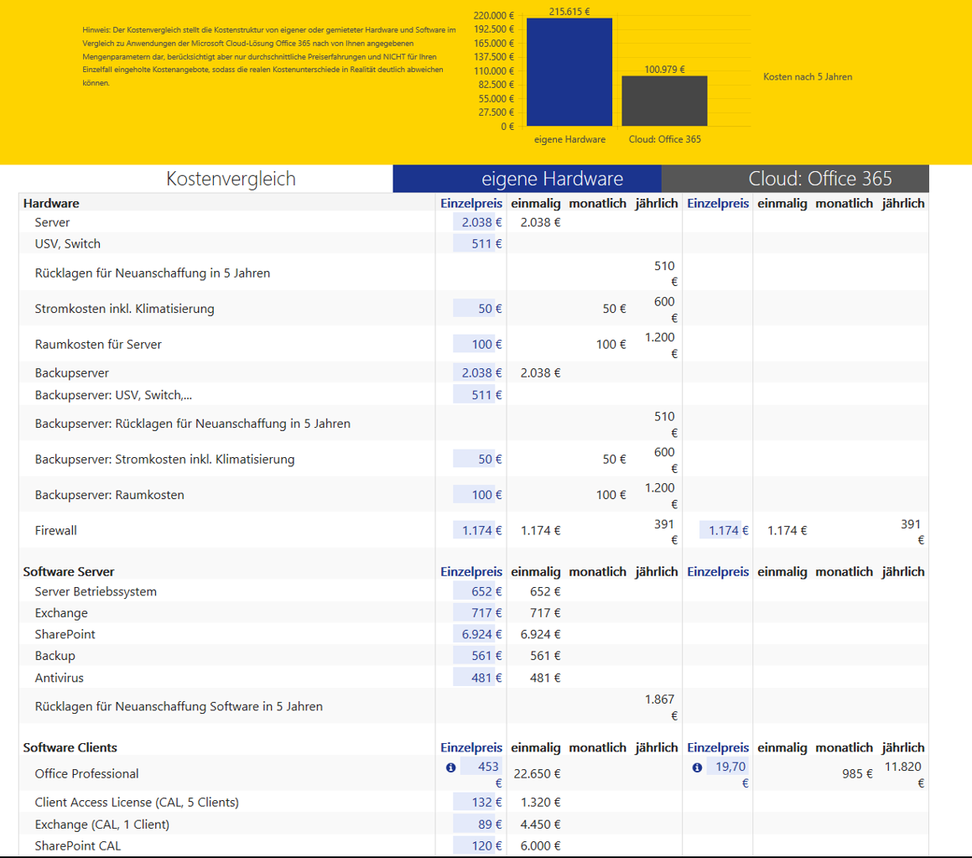Select the Cloud: Office 365 column header

(795, 179)
